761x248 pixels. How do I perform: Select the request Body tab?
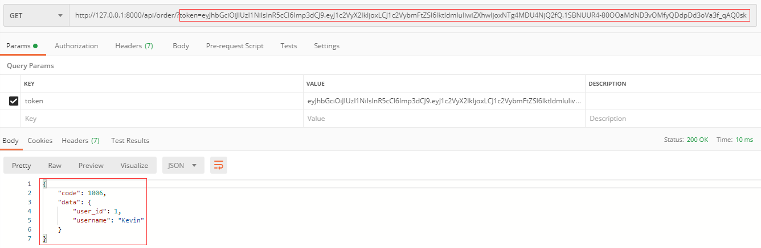[181, 46]
